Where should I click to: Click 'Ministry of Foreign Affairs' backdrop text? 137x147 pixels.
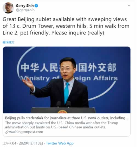pyautogui.click(x=69, y=78)
